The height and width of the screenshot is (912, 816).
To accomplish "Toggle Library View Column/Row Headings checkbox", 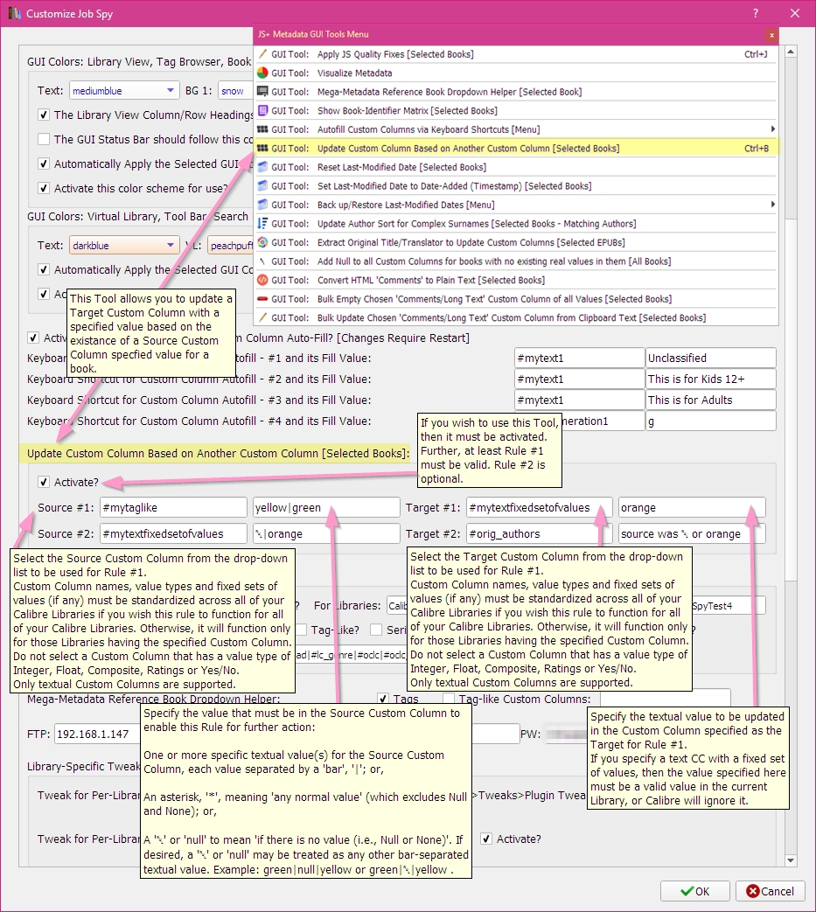I will click(43, 115).
